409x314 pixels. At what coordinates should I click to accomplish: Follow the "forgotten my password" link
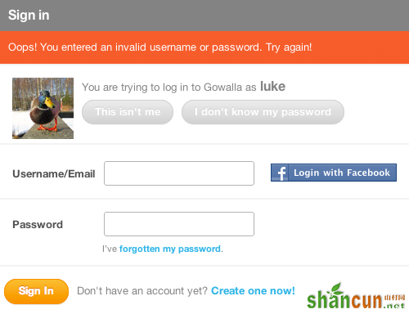(x=170, y=249)
